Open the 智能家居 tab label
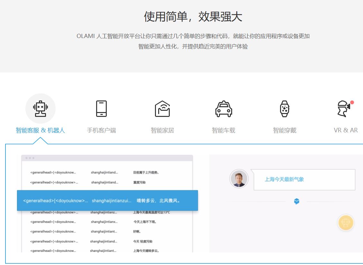Screen dimensions: 363x265 point(162,130)
